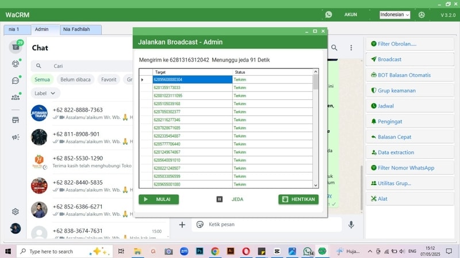The height and width of the screenshot is (258, 460).
Task: Open the WhatsApp settings gear in the sidebar
Action: pyautogui.click(x=16, y=211)
